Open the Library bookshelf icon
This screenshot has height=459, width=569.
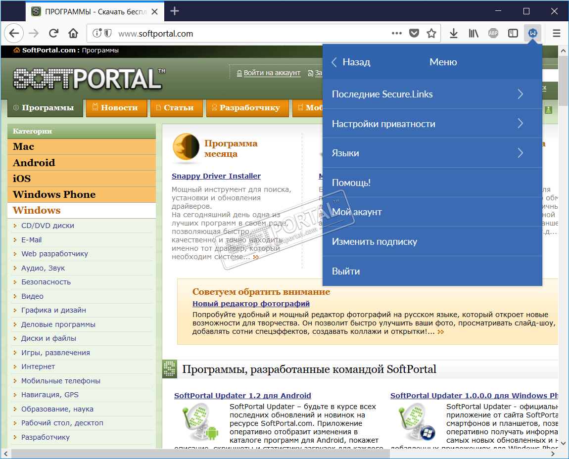(473, 33)
